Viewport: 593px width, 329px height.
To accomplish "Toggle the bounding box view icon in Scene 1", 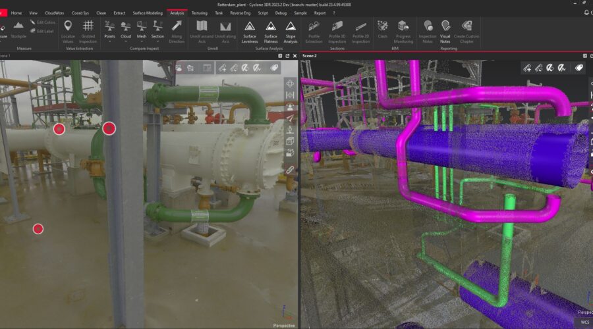I will pyautogui.click(x=290, y=140).
